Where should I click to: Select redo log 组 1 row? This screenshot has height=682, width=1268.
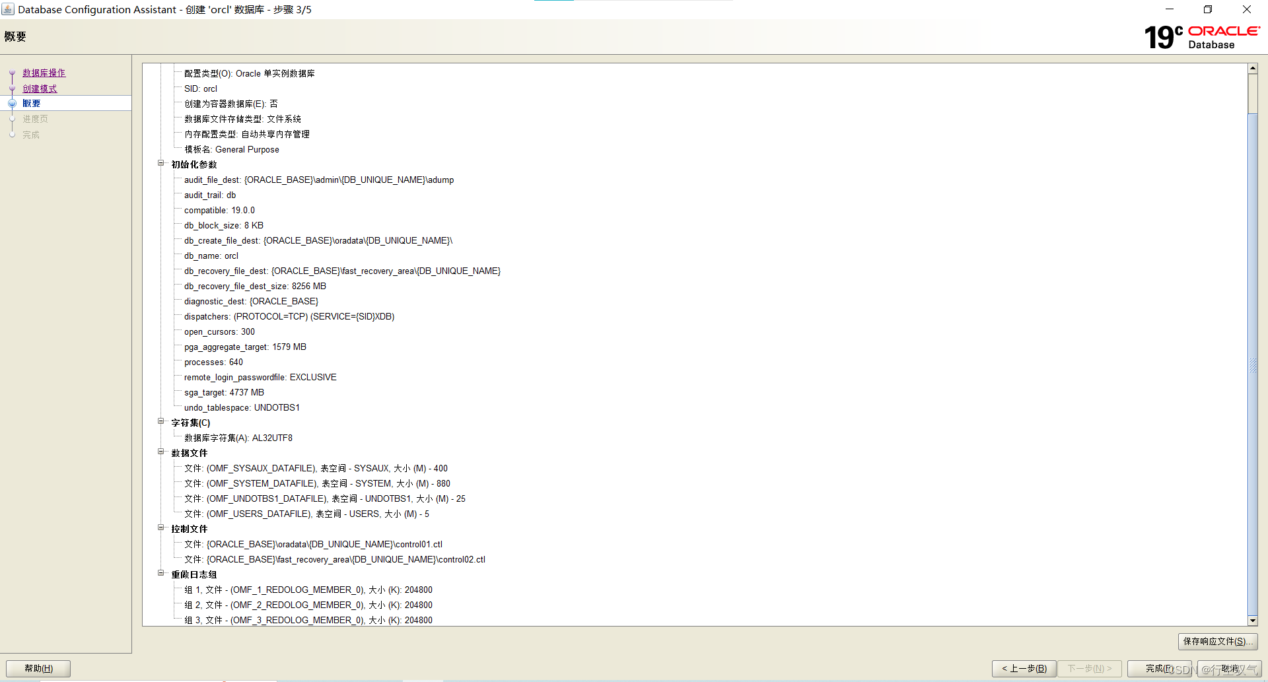coord(308,590)
